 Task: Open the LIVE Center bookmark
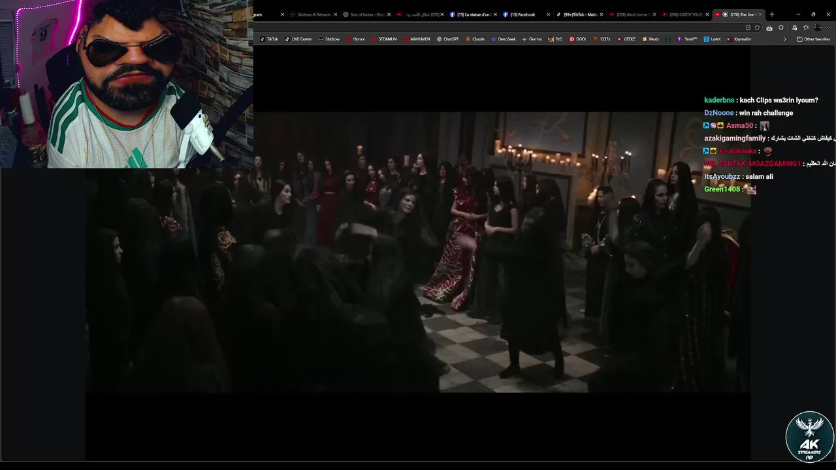click(x=298, y=39)
